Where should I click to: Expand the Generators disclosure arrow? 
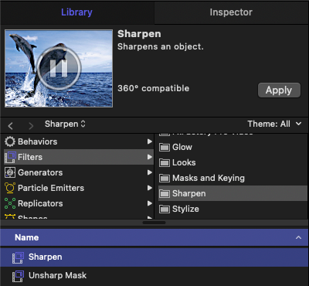click(150, 172)
